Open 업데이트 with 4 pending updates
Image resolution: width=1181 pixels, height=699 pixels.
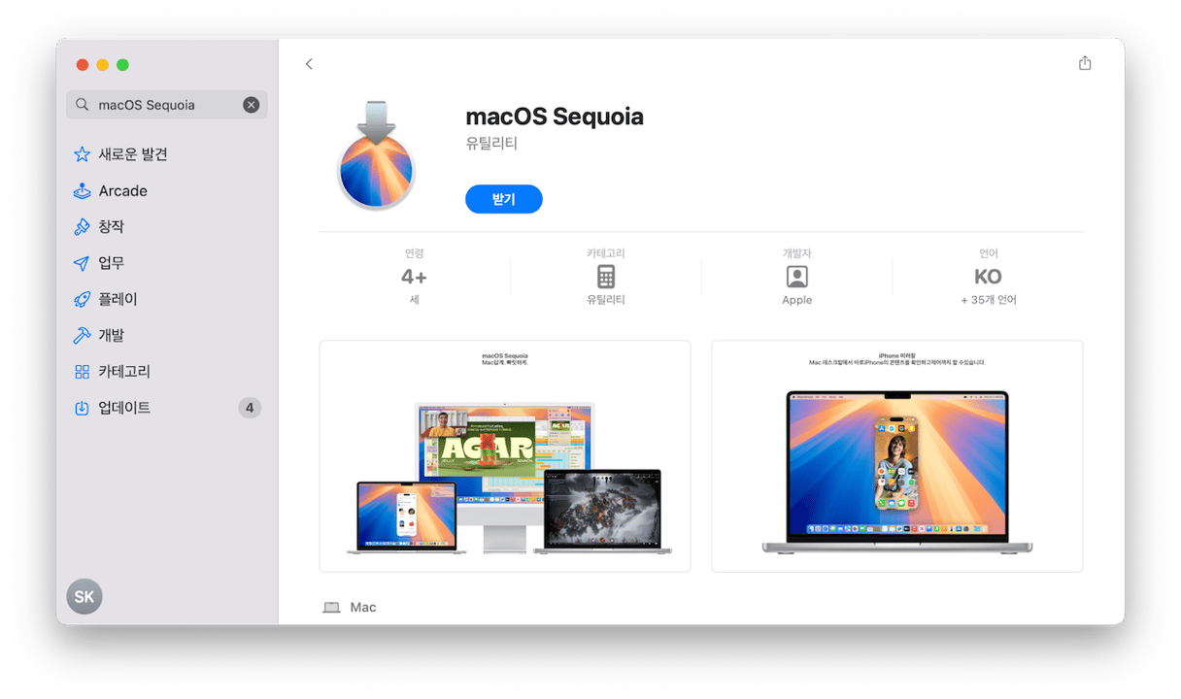[167, 408]
